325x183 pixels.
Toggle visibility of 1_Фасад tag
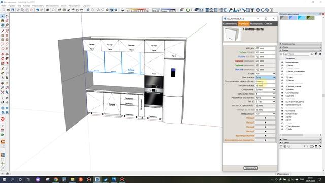coord(282,65)
